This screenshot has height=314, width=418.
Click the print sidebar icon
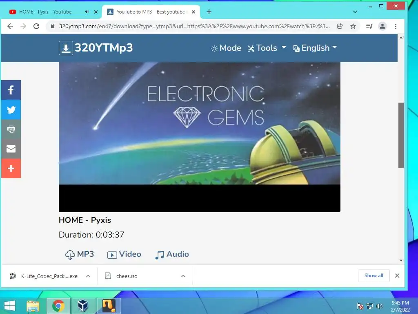[x=11, y=129]
